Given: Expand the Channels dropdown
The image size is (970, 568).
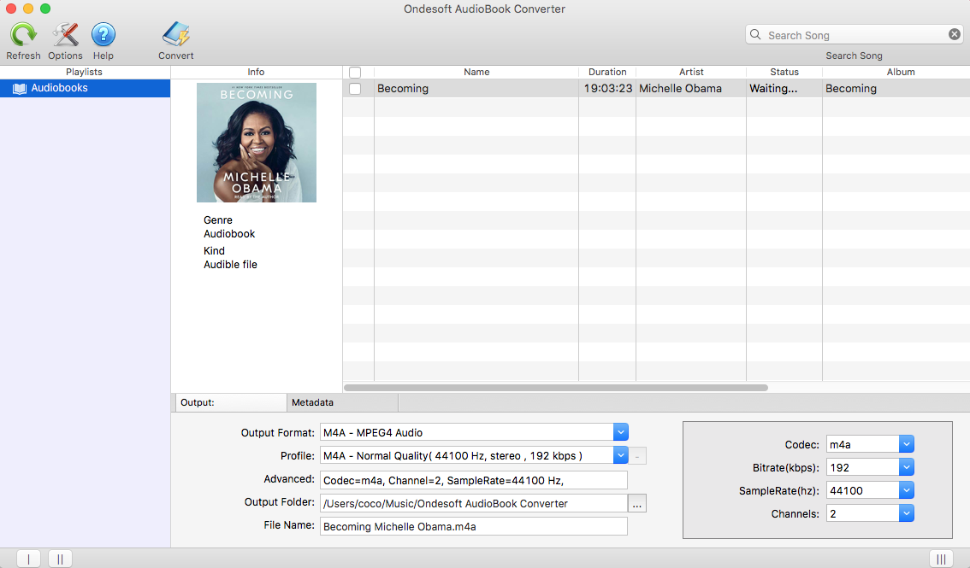Looking at the screenshot, I should [907, 513].
